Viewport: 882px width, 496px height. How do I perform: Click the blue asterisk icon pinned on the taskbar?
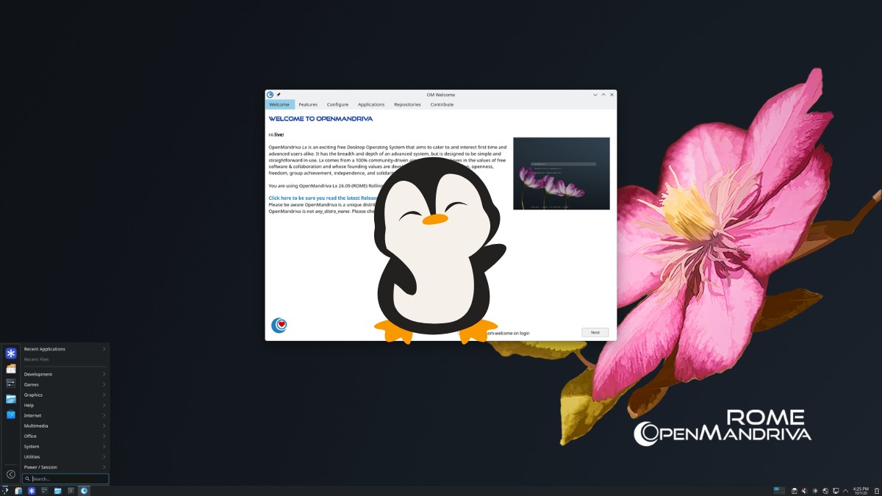pos(32,490)
